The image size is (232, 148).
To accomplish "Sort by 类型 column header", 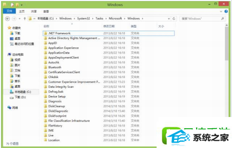I will pos(134,26).
